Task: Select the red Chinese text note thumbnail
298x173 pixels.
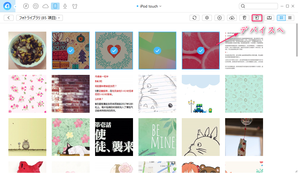Action: tap(114, 94)
